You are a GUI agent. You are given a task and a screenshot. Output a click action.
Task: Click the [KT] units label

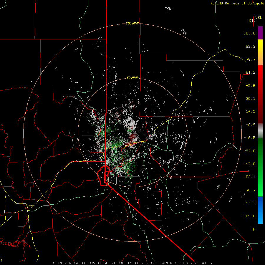click(251, 20)
